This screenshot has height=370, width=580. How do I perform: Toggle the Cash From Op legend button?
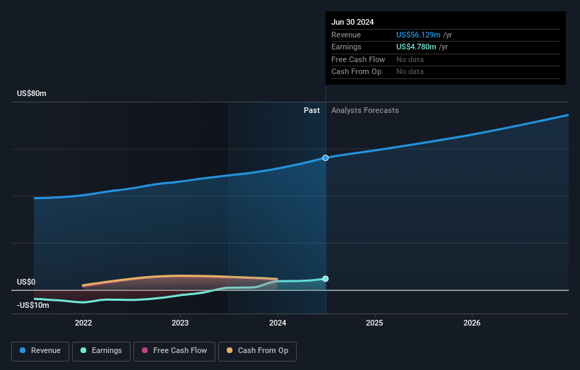click(x=257, y=351)
